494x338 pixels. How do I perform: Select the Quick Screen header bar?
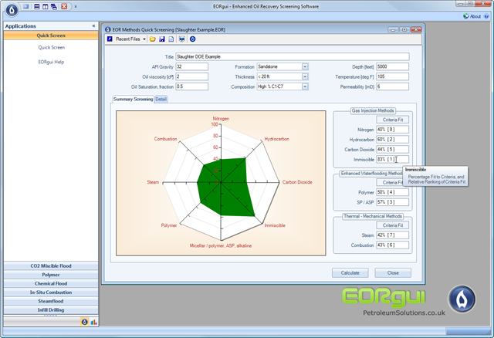pos(51,35)
